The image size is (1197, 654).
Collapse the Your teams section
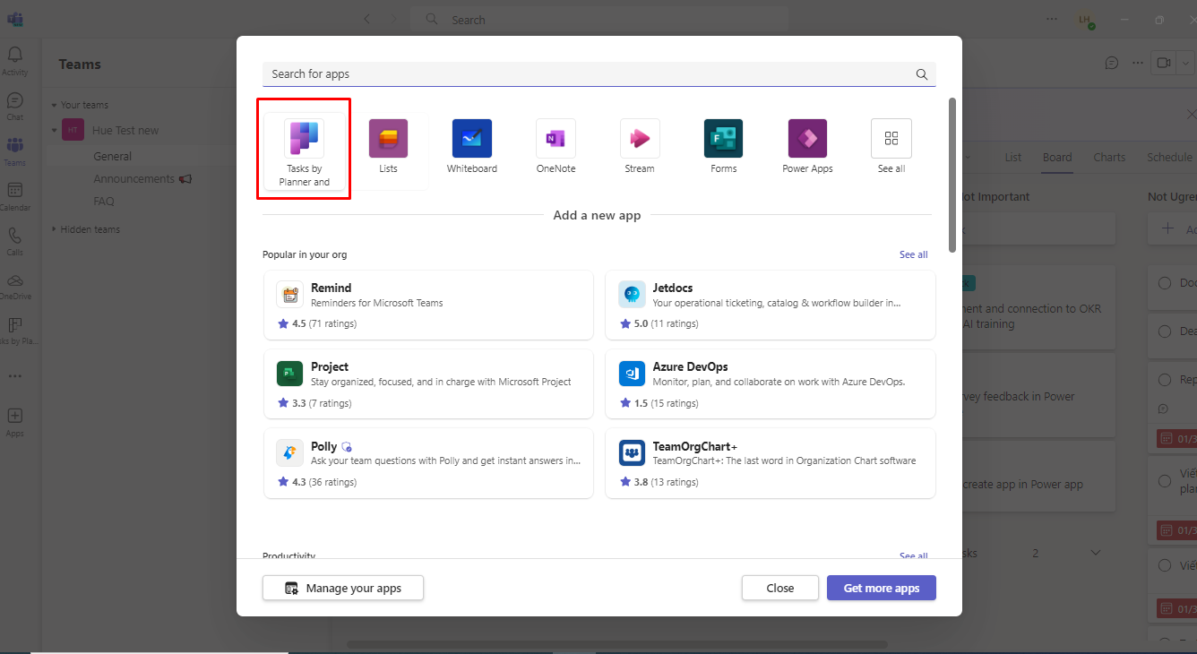point(54,106)
